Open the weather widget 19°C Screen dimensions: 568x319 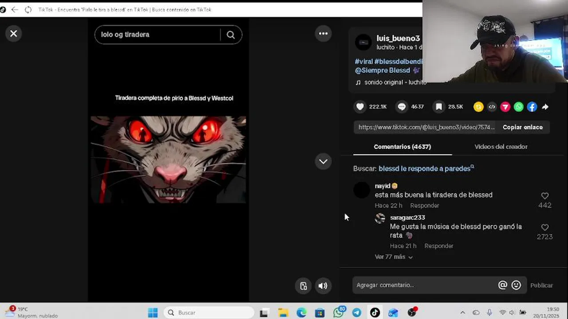pyautogui.click(x=31, y=312)
